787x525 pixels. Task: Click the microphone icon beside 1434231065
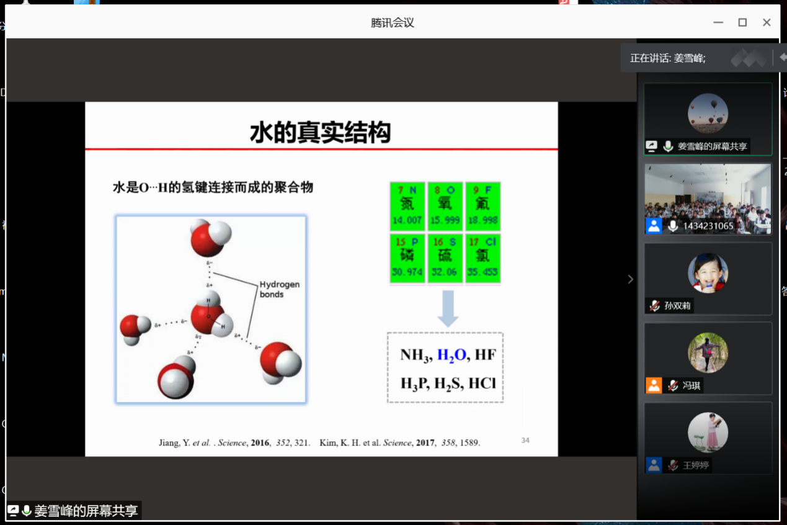(x=673, y=226)
